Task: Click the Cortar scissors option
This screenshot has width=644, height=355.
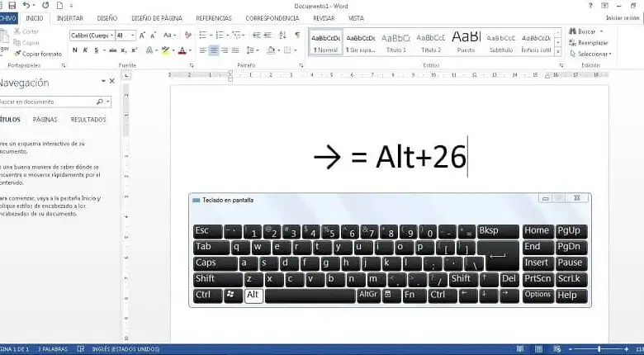Action: pyautogui.click(x=26, y=31)
